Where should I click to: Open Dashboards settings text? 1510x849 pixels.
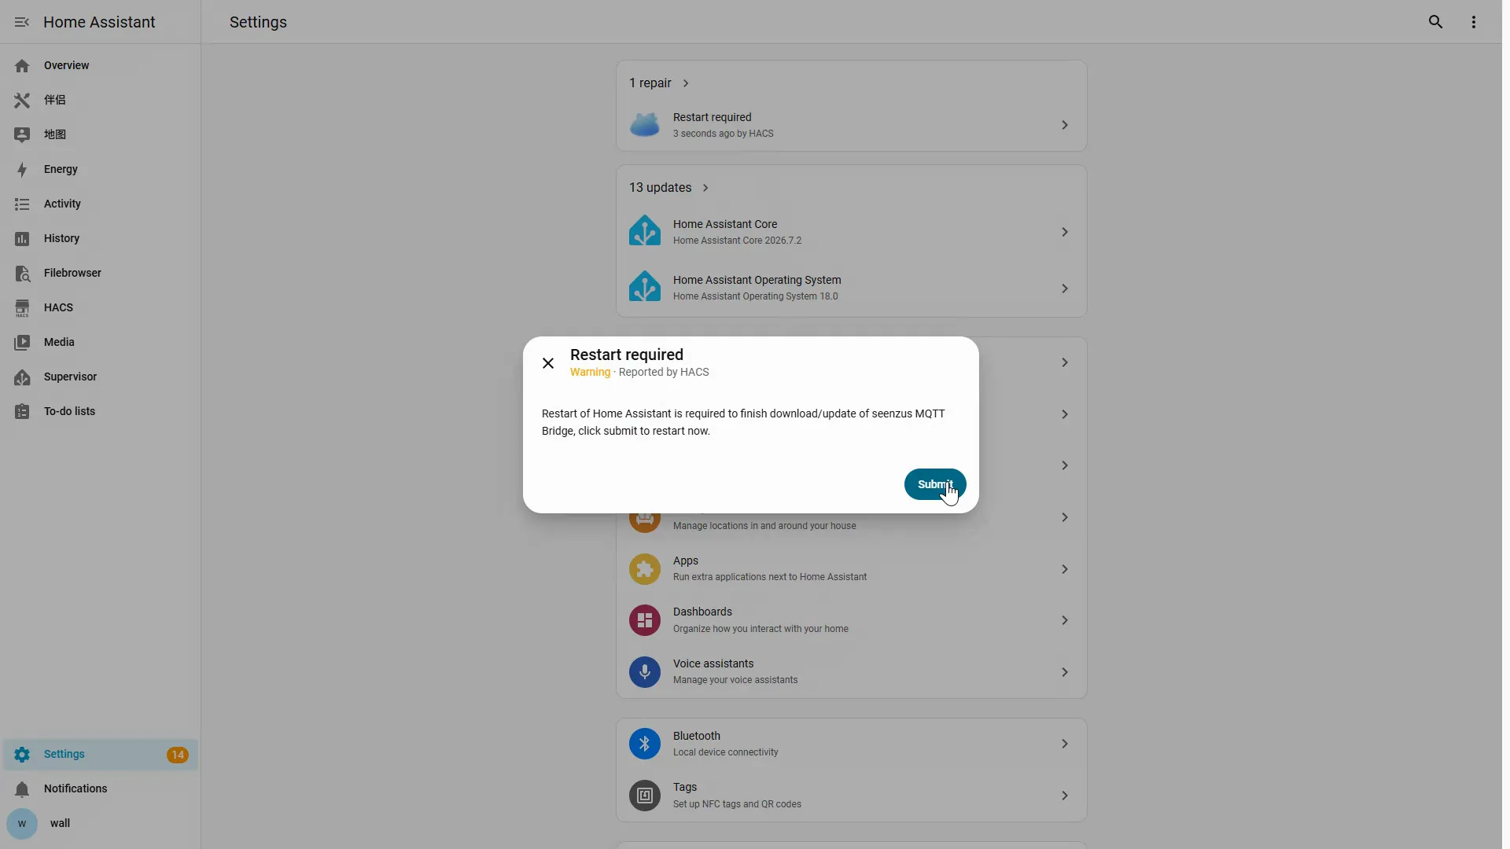702,612
